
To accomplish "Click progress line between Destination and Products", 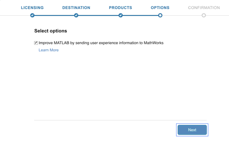I will 98,15.
